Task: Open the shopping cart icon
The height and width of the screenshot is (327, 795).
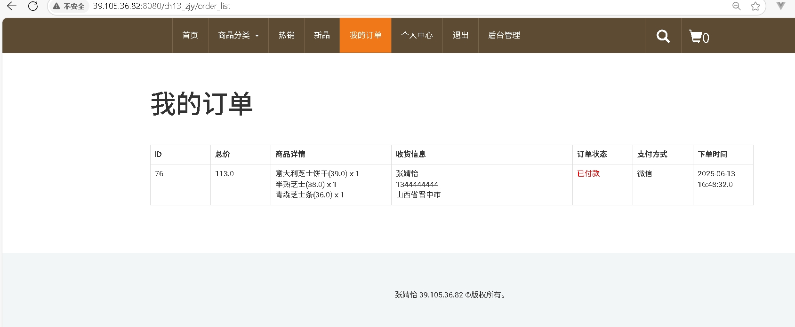Action: click(699, 36)
